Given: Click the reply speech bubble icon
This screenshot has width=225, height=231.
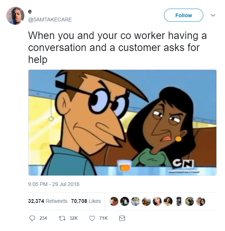Looking at the screenshot, I should click(32, 218).
